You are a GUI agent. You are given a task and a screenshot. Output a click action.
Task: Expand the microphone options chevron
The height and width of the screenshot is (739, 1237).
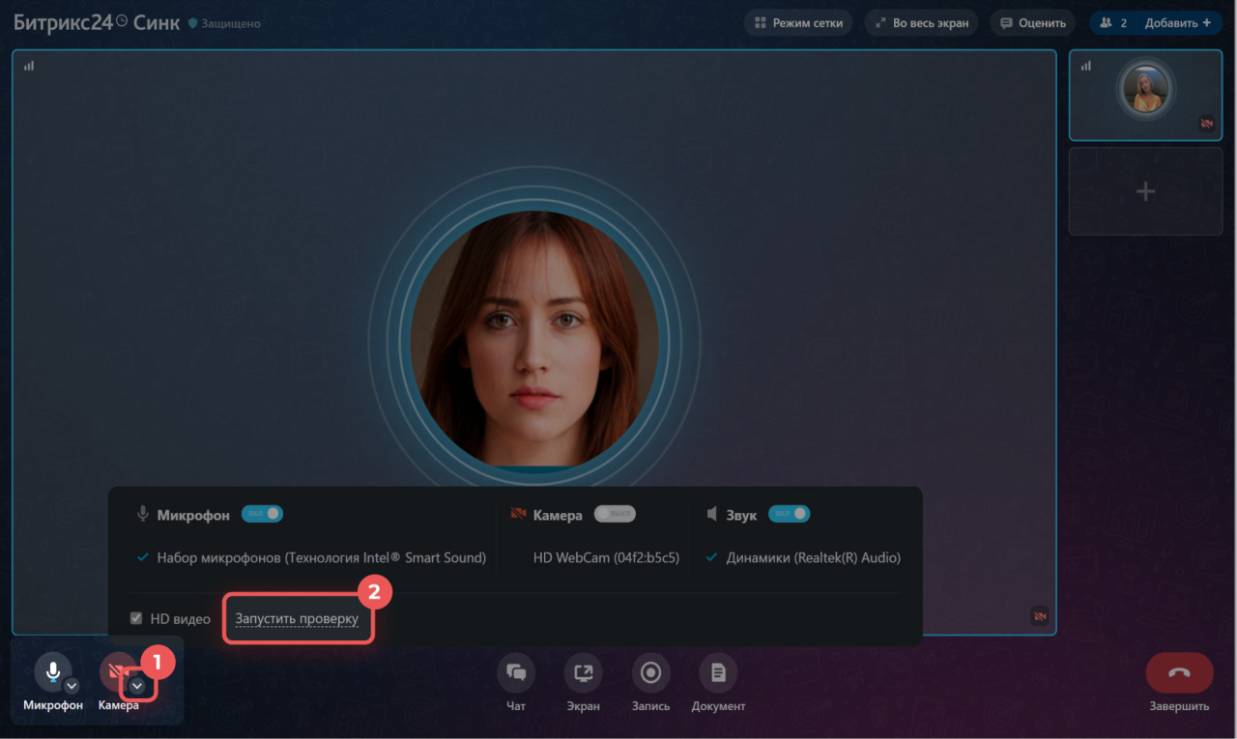tap(72, 686)
